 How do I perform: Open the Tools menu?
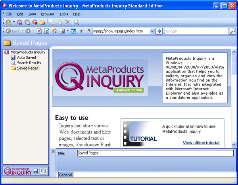click(x=64, y=14)
